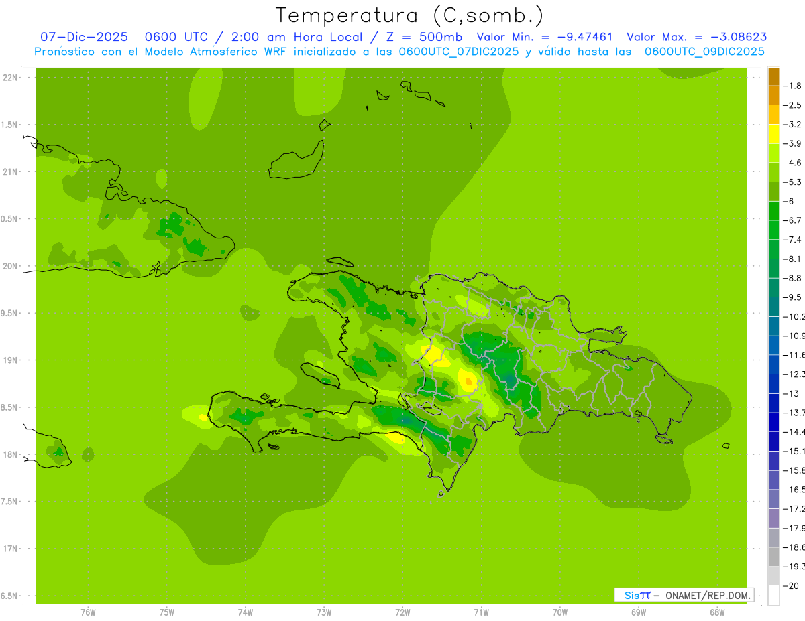Click the '70W' longitude label
The width and height of the screenshot is (805, 621).
click(560, 612)
